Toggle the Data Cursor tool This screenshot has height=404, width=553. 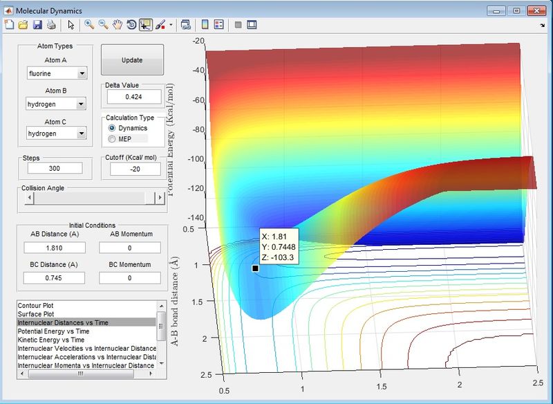coord(146,25)
